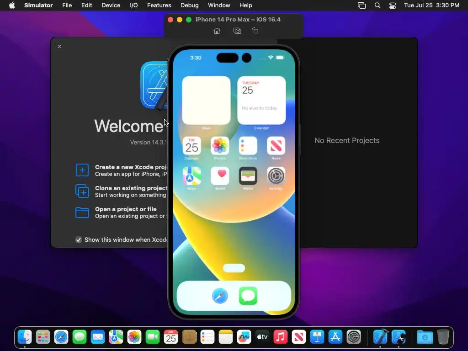Image resolution: width=468 pixels, height=351 pixels.
Task: Open a project or file in Xcode
Action: [x=122, y=213]
